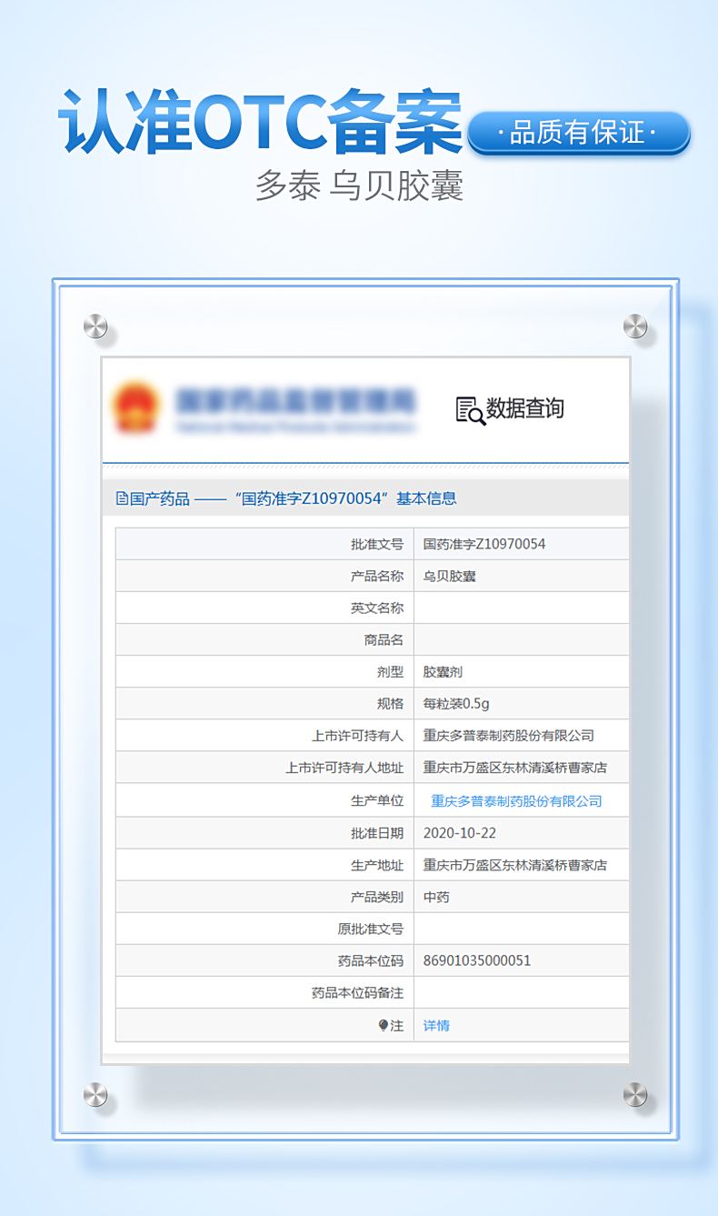718x1216 pixels.
Task: Click the blurred agency name banner
Action: point(296,408)
